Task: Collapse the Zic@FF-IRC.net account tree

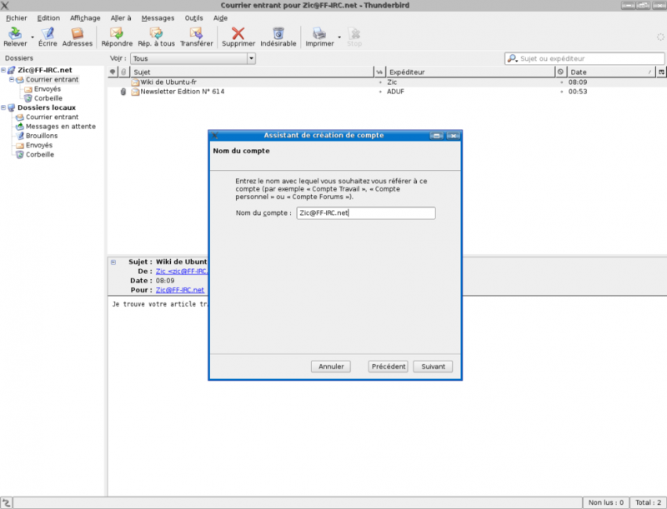Action: (3, 70)
